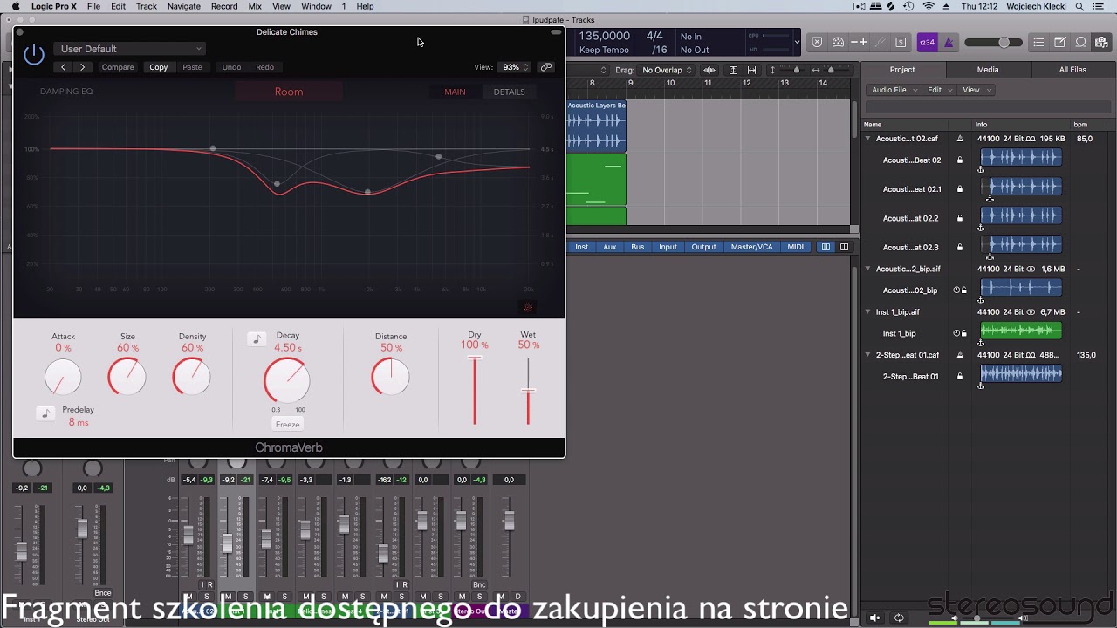Switch to the All Files tab
1117x628 pixels.
(1072, 70)
